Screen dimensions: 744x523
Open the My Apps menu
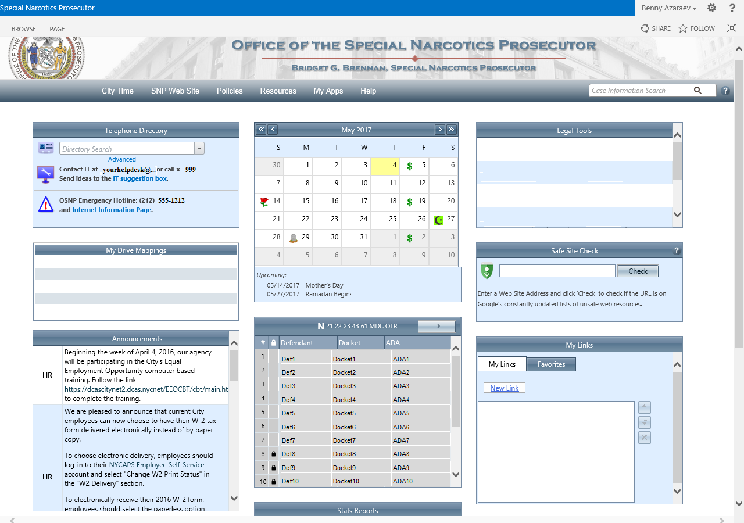(328, 91)
